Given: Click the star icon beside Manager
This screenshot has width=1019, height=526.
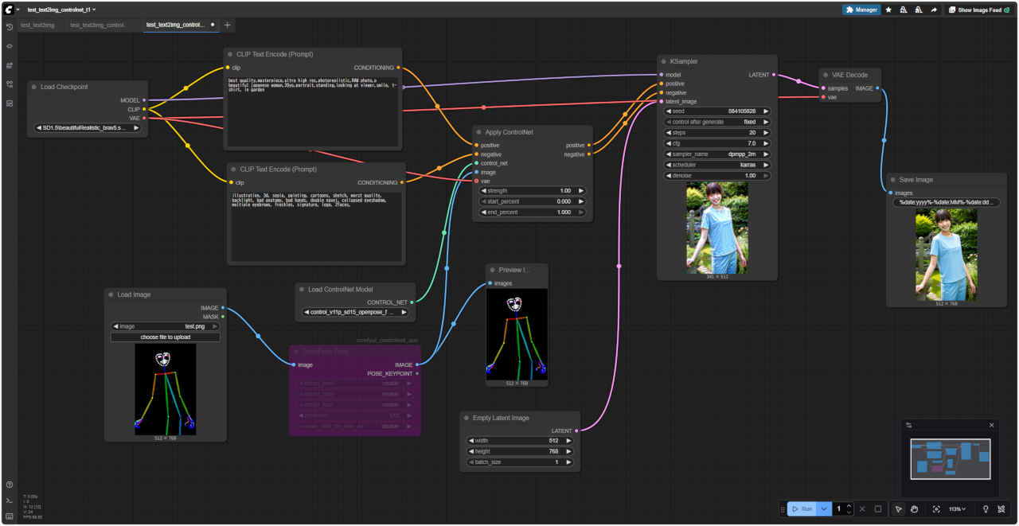Looking at the screenshot, I should click(888, 10).
